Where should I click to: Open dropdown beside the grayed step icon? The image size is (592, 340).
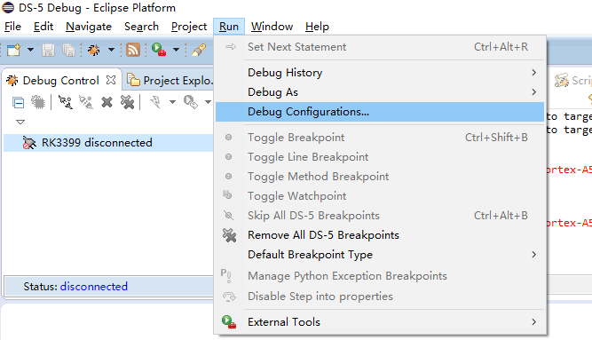(x=172, y=102)
